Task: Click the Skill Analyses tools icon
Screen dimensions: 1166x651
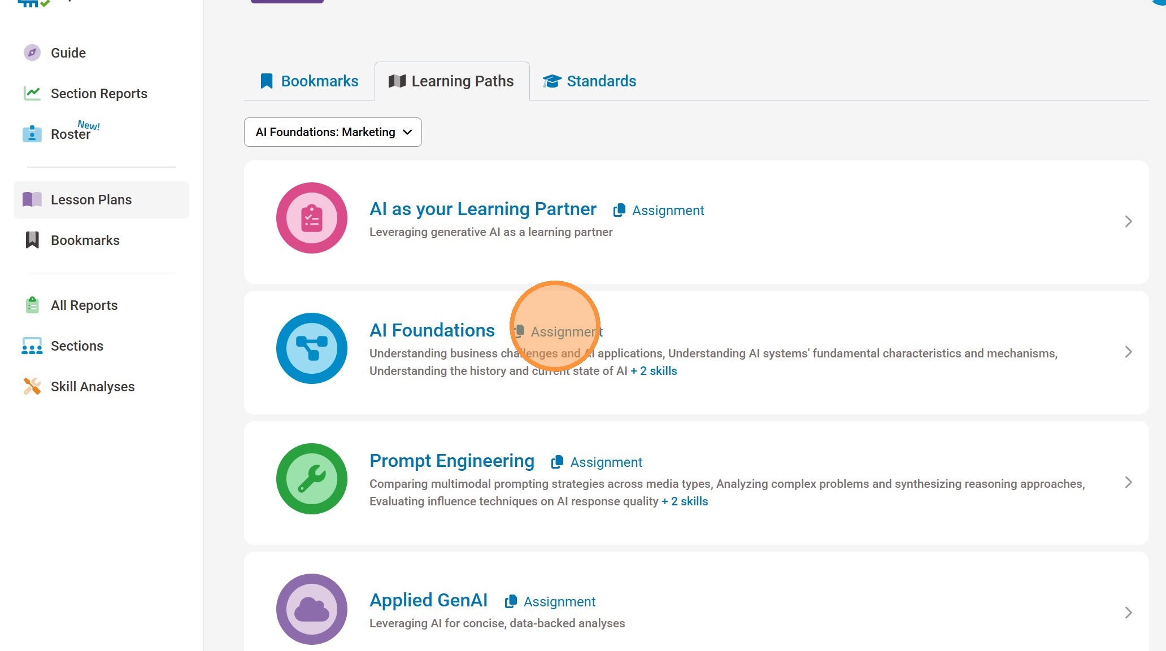Action: point(32,386)
